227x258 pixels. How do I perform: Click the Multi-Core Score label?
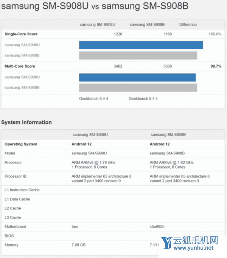[x=20, y=66]
